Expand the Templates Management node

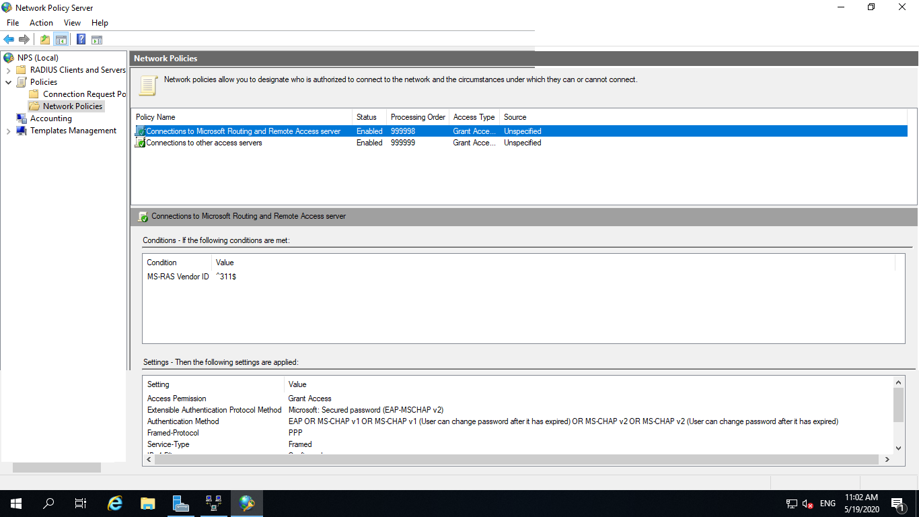pos(8,131)
